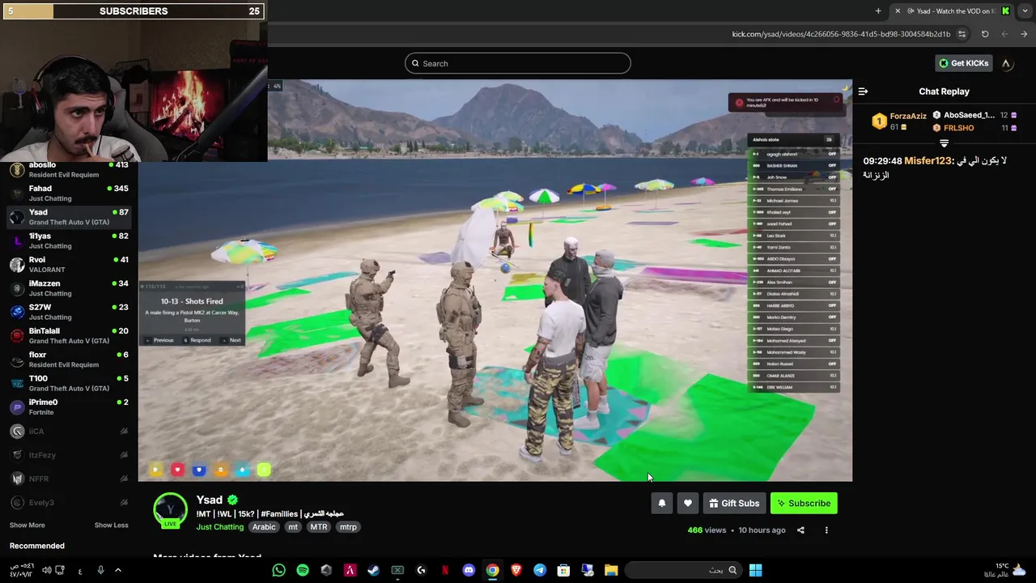The image size is (1036, 583).
Task: Collapse sidebar list with Show Less
Action: coord(111,525)
